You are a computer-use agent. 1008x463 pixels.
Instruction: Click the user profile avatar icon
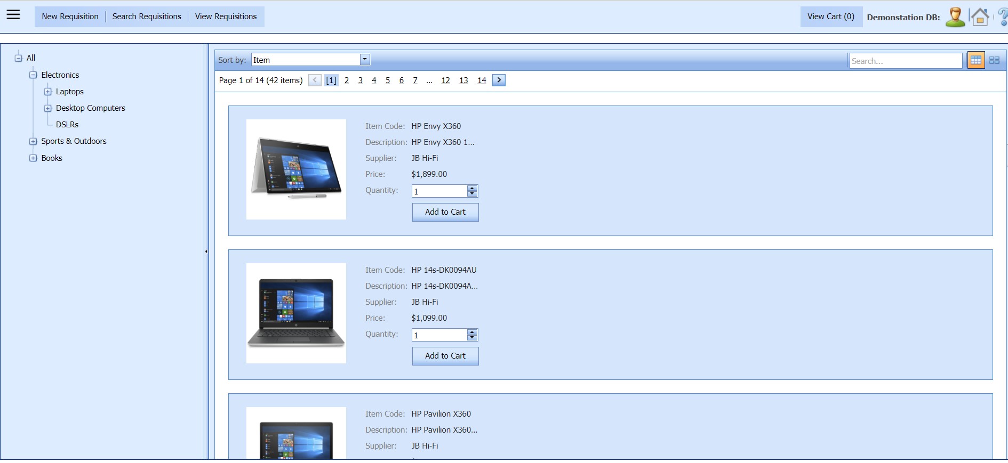955,17
